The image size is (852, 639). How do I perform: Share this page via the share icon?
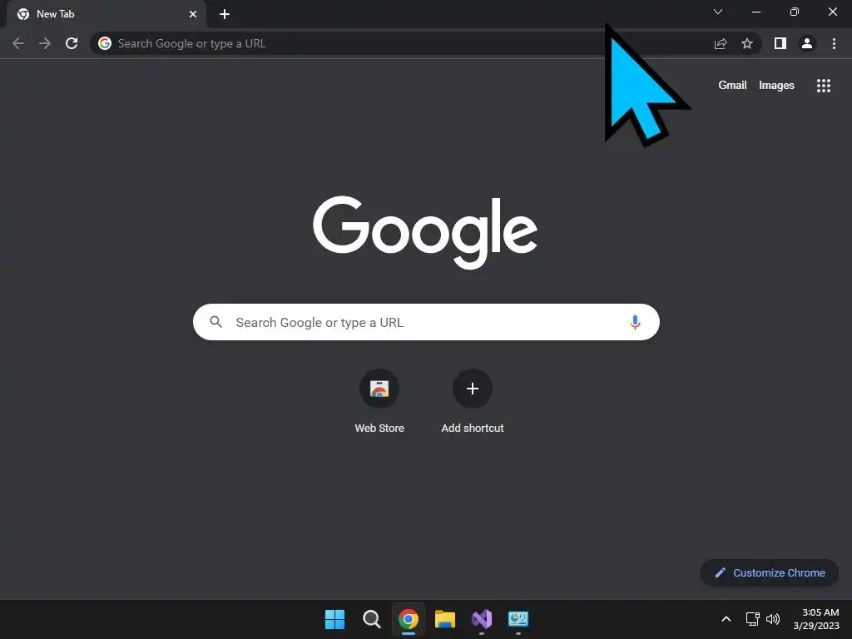tap(721, 43)
